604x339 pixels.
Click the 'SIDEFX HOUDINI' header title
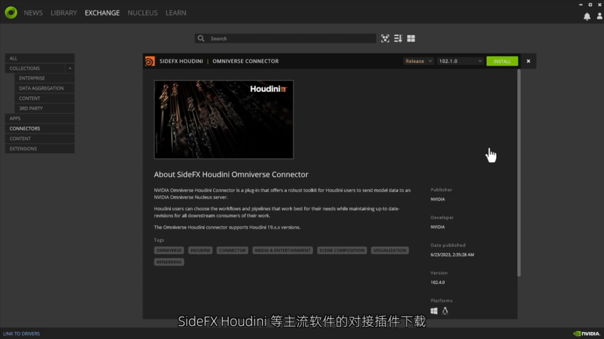tap(181, 61)
